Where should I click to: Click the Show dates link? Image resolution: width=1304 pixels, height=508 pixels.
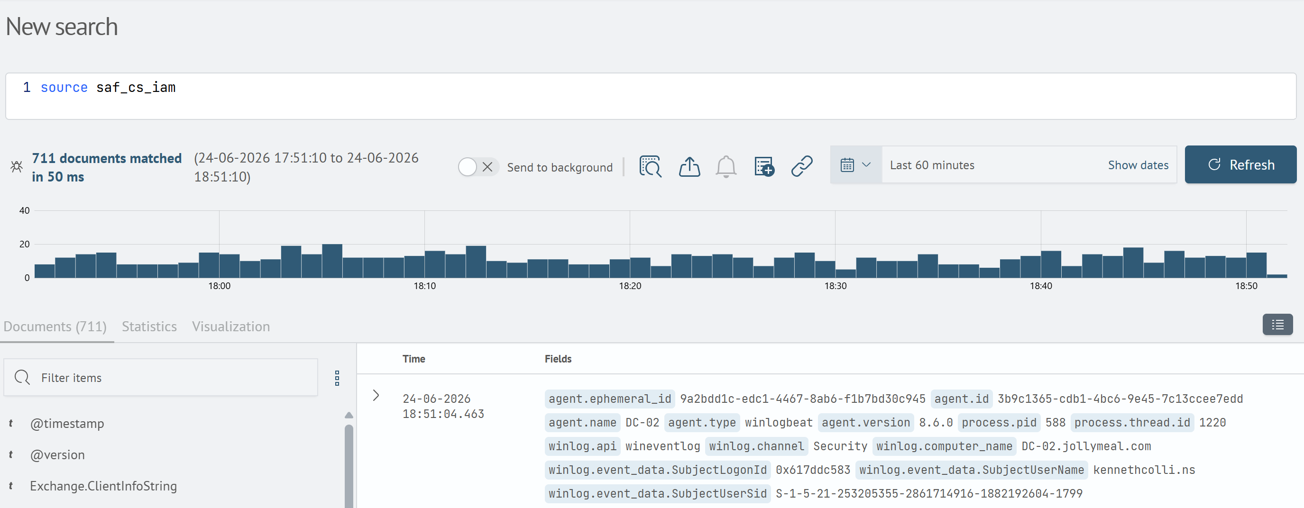(1138, 165)
